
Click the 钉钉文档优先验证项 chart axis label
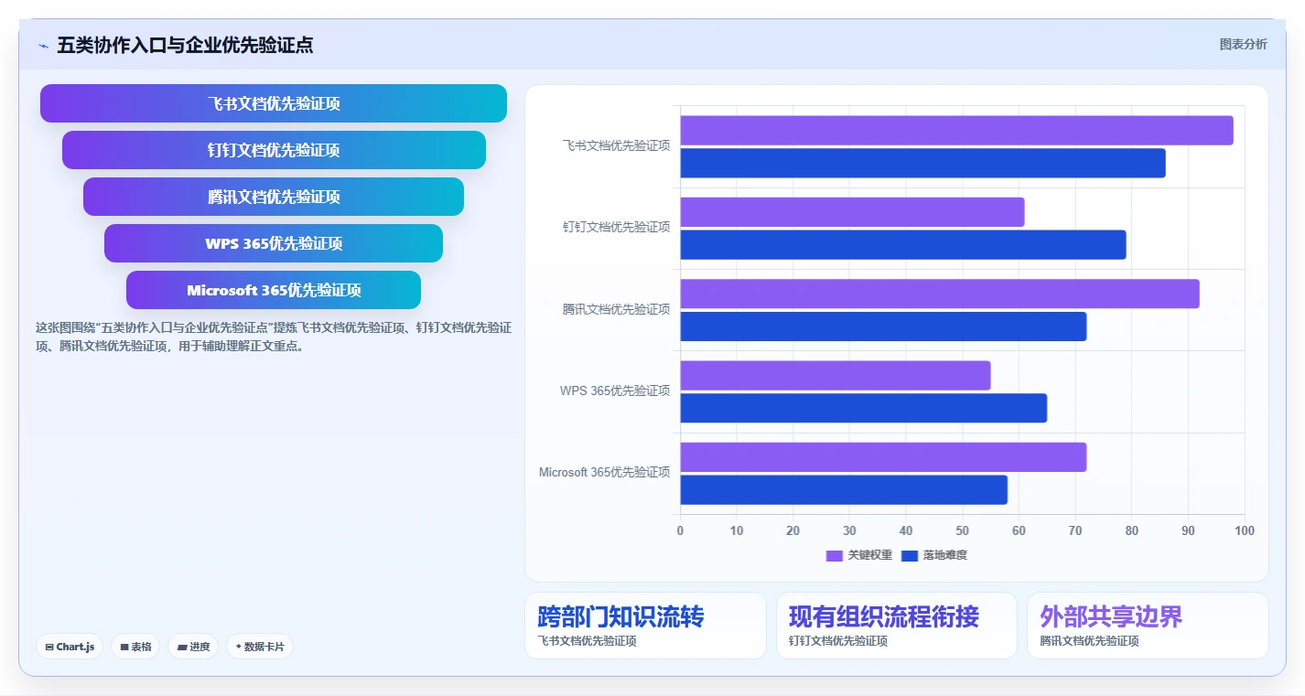(x=616, y=227)
